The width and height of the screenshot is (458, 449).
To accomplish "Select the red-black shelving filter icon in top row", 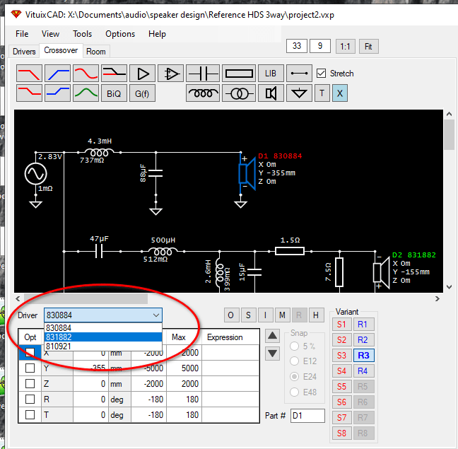I will tap(114, 74).
